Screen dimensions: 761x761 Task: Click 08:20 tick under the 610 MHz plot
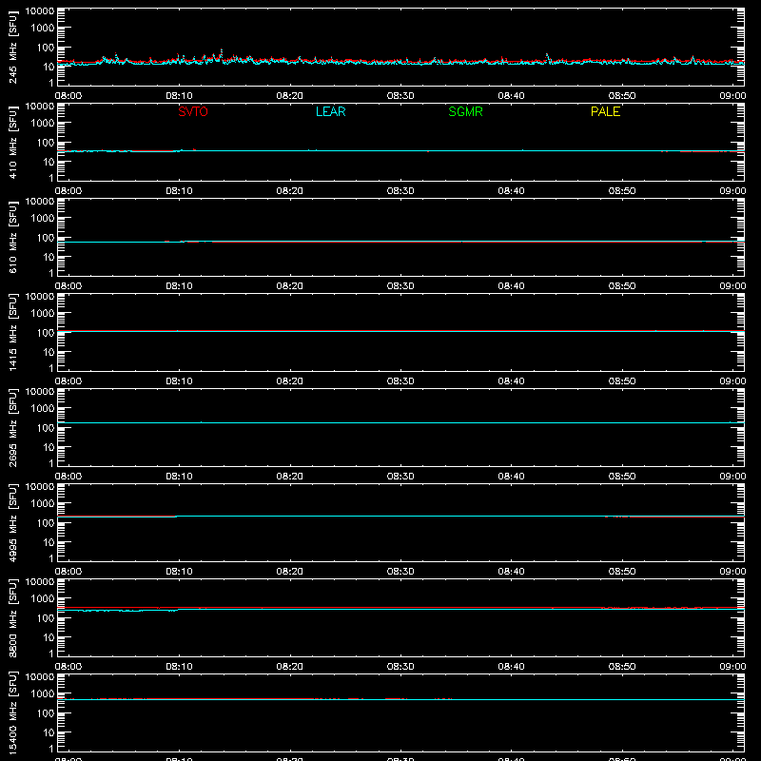pos(290,286)
